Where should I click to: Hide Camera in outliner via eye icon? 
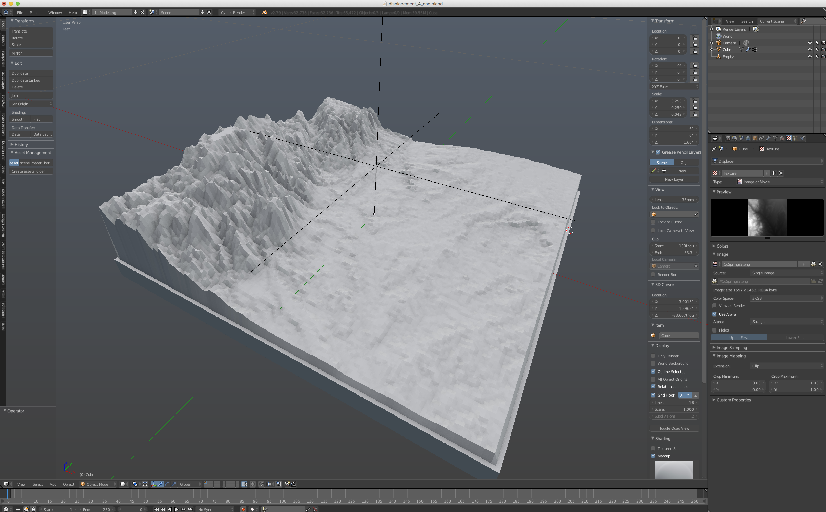[x=810, y=43]
